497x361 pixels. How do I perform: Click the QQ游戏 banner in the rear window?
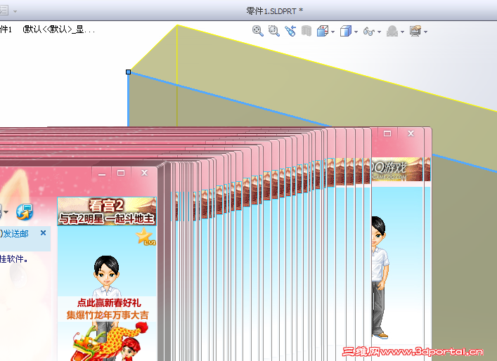click(397, 169)
